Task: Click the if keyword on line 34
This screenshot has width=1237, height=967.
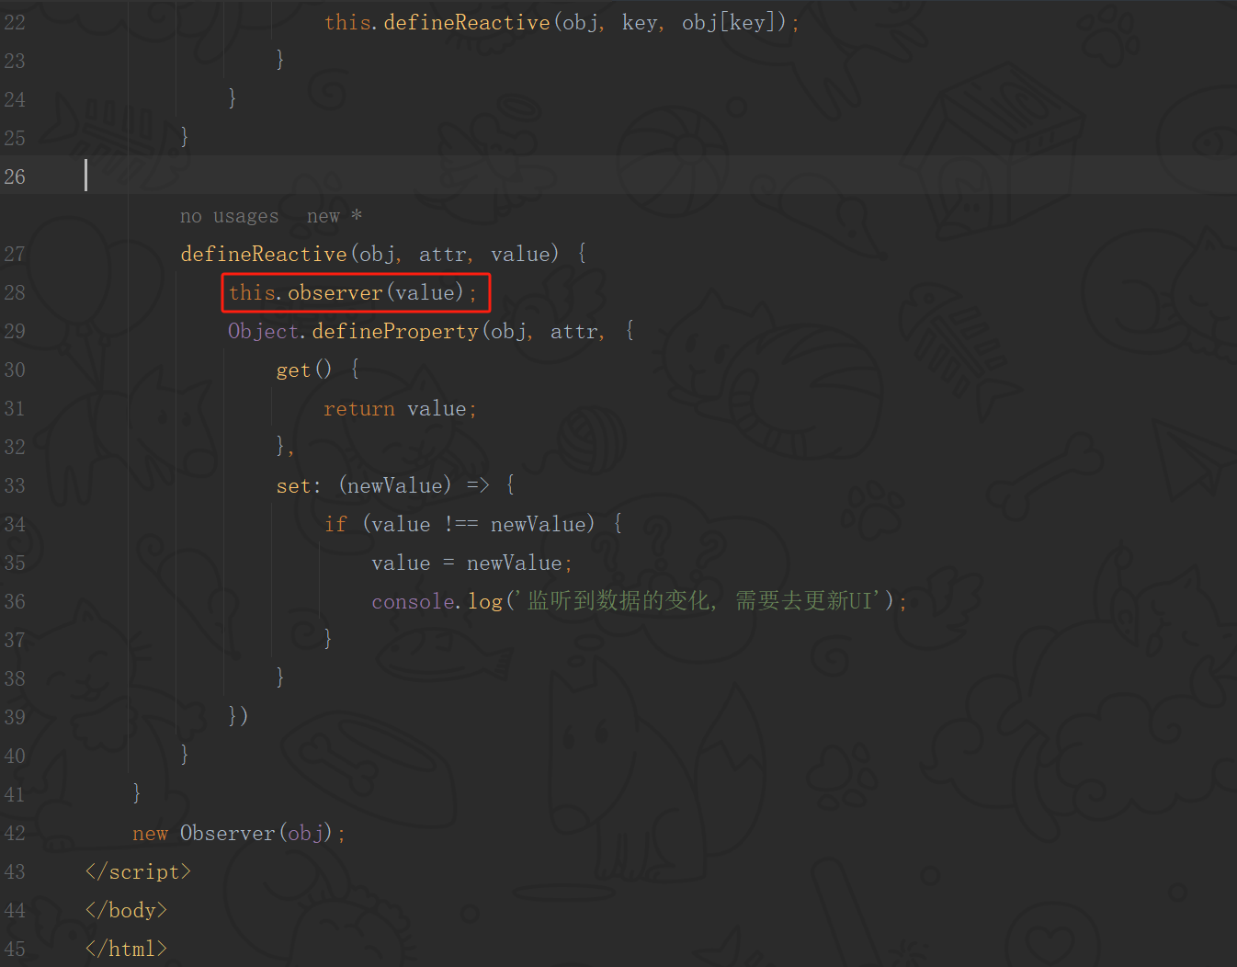Action: (x=335, y=524)
